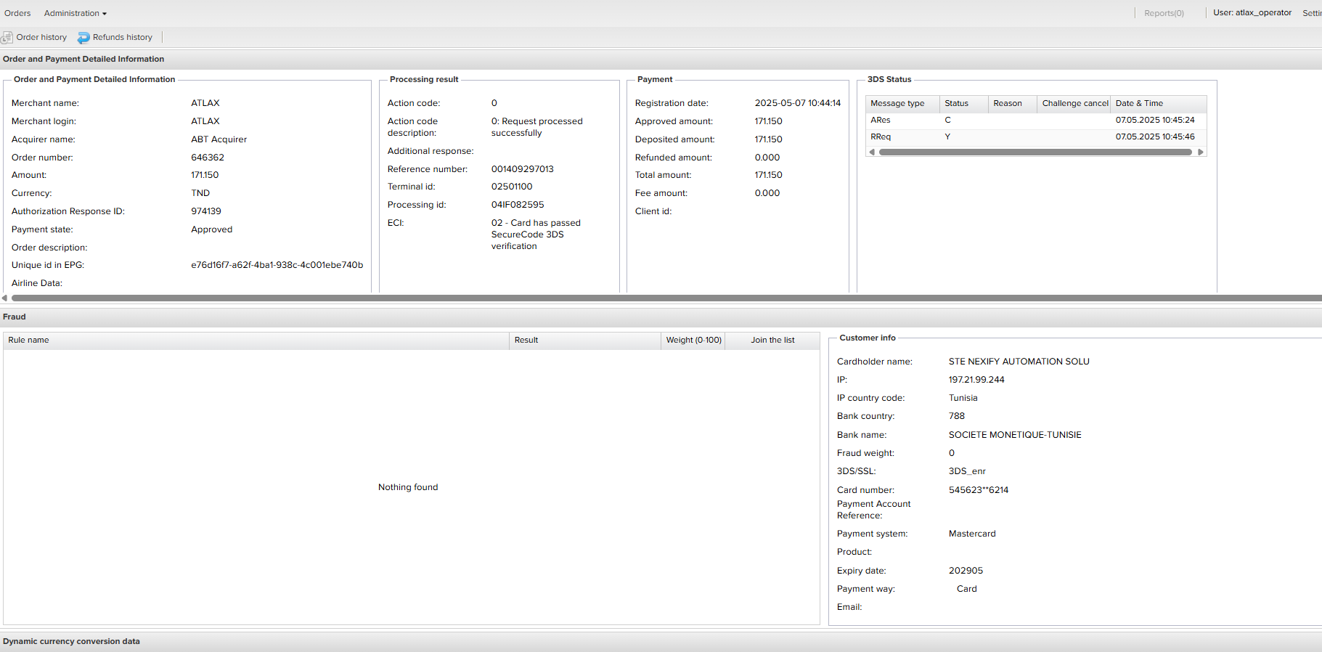Open the Administration dropdown menu
Viewport: 1322px width, 652px height.
click(75, 13)
